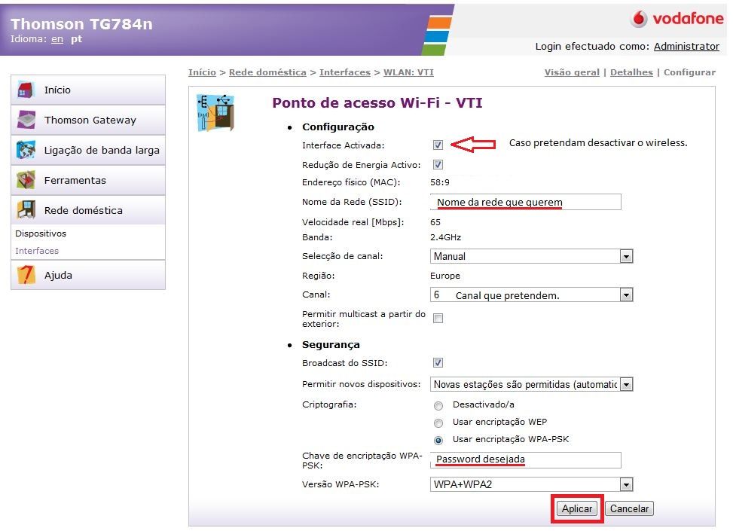This screenshot has width=733, height=531.
Task: Click the Wi-Fi access point page icon
Action: (215, 113)
